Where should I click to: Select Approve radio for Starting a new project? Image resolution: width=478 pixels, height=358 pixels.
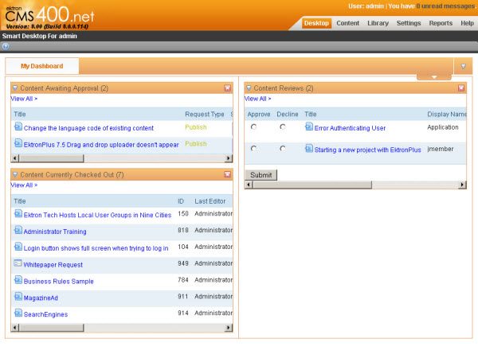[x=253, y=149]
